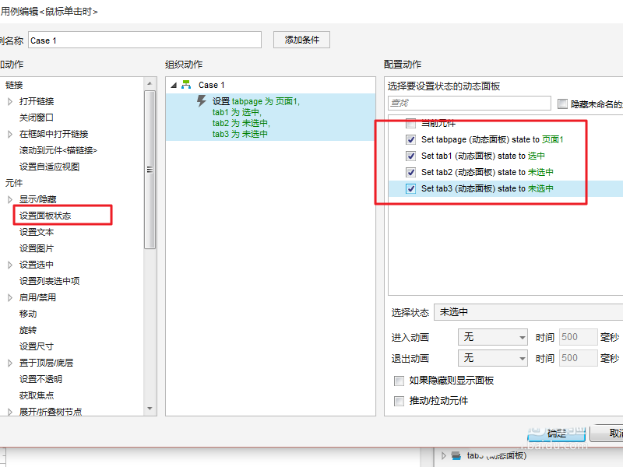Screen dimensions: 623x467
Task: Check the 当前元件 checkbox
Action: click(411, 123)
